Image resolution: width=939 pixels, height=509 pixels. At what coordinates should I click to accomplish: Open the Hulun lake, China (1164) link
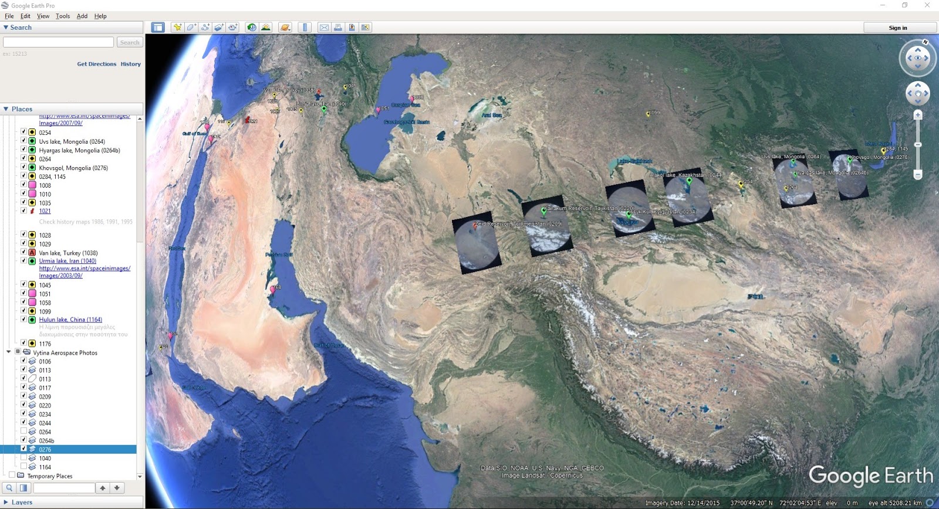point(70,320)
